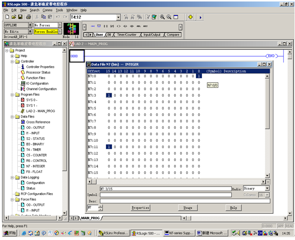Click the Copy icon in toolbar
Viewport: 295px width, 240px height.
44,17
